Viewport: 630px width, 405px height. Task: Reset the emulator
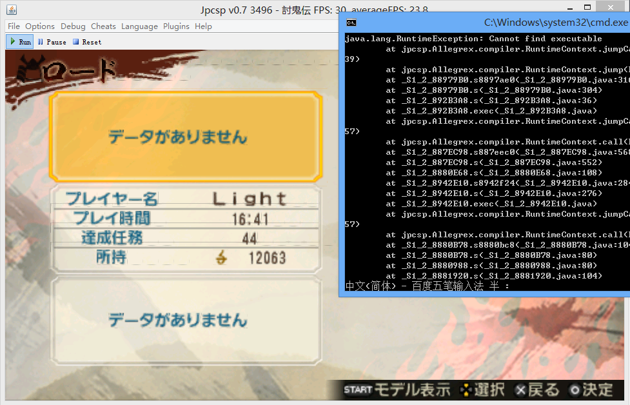[x=86, y=42]
